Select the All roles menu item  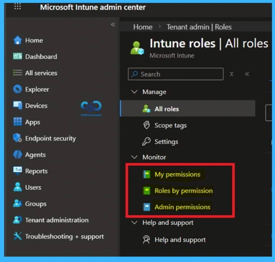click(188, 109)
